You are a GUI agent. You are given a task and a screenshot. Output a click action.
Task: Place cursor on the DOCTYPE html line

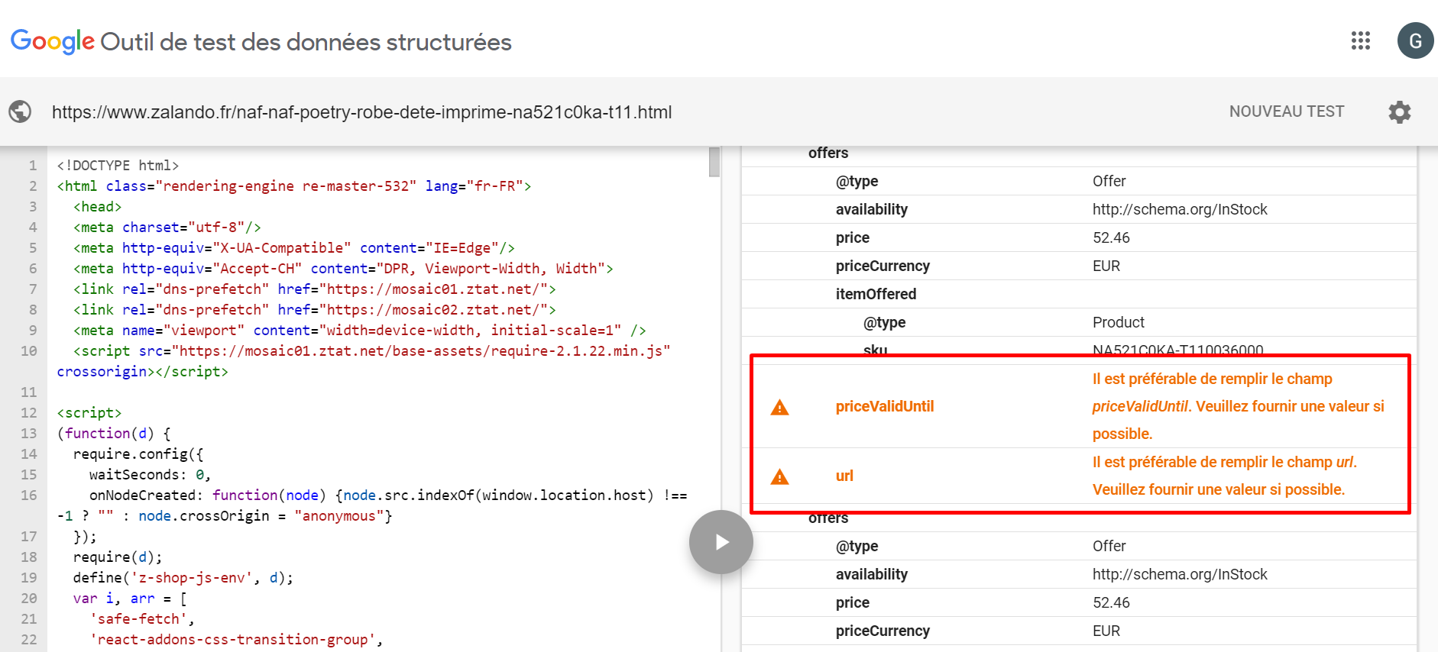coord(118,165)
